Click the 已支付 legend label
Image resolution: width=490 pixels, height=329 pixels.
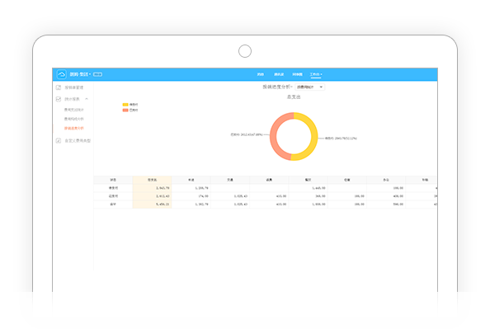pos(134,110)
